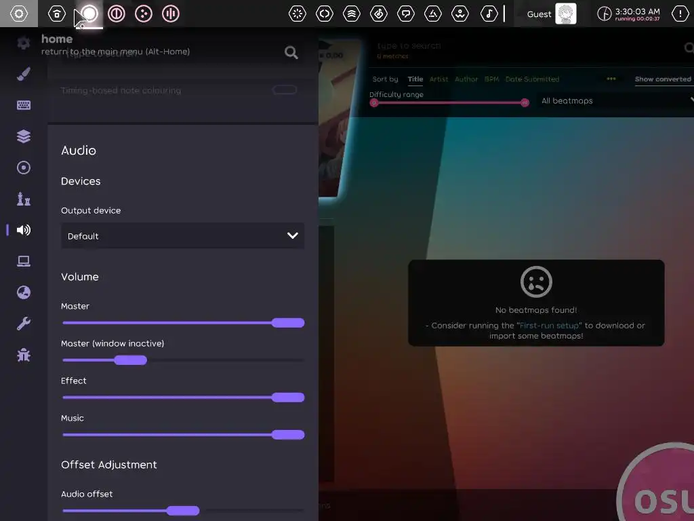Jump to Rulesets chess piece icon
The width and height of the screenshot is (694, 521).
pos(24,199)
